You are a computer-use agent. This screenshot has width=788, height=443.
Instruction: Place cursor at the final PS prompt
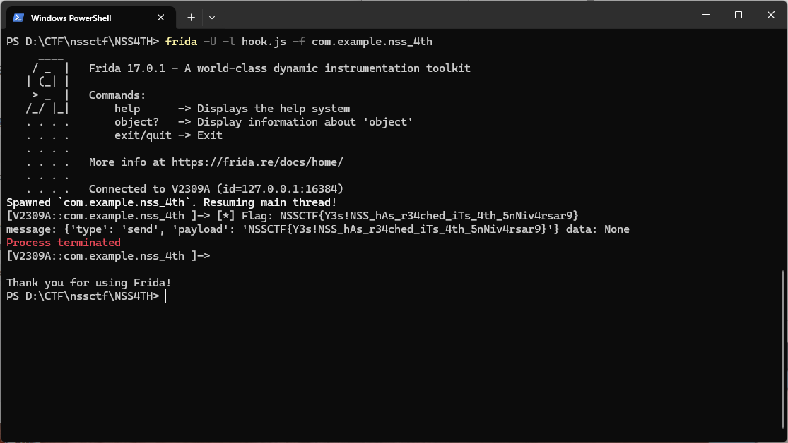(x=166, y=296)
